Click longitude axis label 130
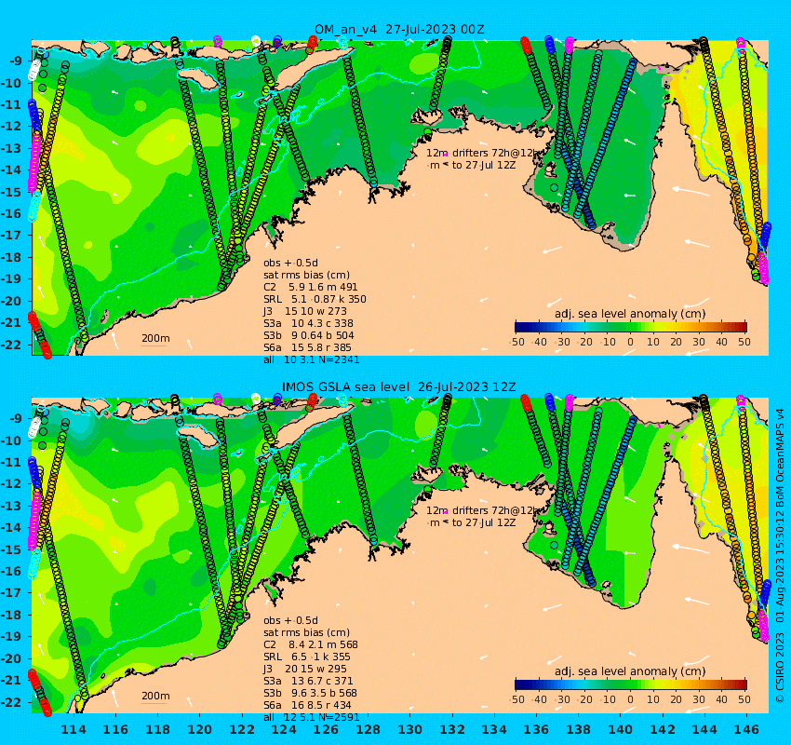This screenshot has width=791, height=745. 410,729
